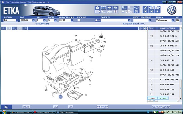Select the ОГРАНИЧЕНИЕ tab

click(x=42, y=24)
